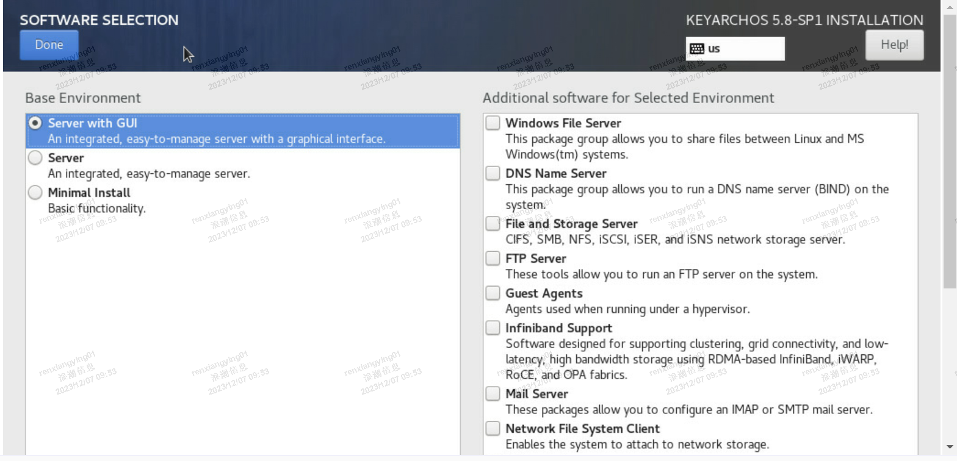
Task: Click the Minimal Install Basic functionality text
Action: (96, 209)
